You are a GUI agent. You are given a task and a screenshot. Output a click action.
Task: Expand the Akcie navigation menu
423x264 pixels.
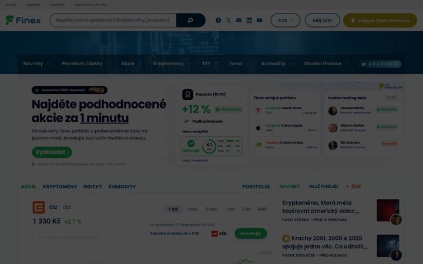tap(131, 64)
